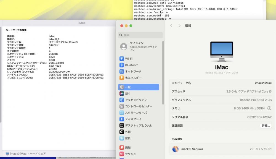Select 一般 sidebar label
This screenshot has height=159, width=276.
tap(128, 87)
